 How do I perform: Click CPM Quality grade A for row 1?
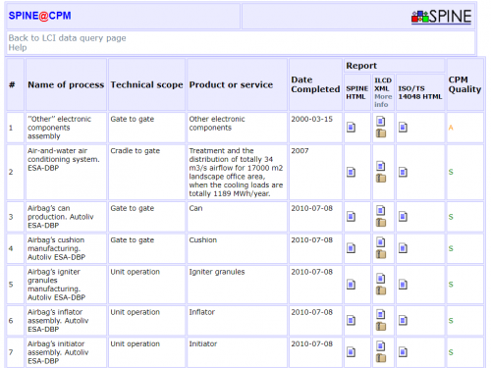451,128
